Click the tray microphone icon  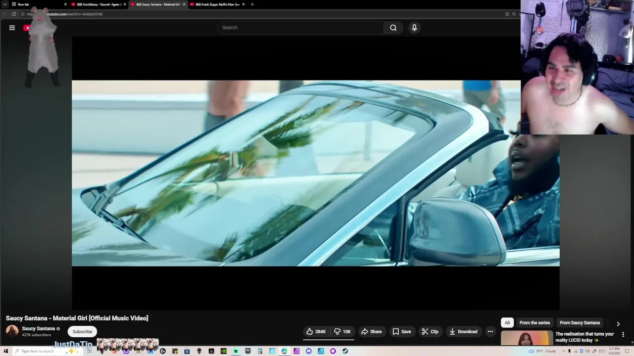(x=570, y=351)
